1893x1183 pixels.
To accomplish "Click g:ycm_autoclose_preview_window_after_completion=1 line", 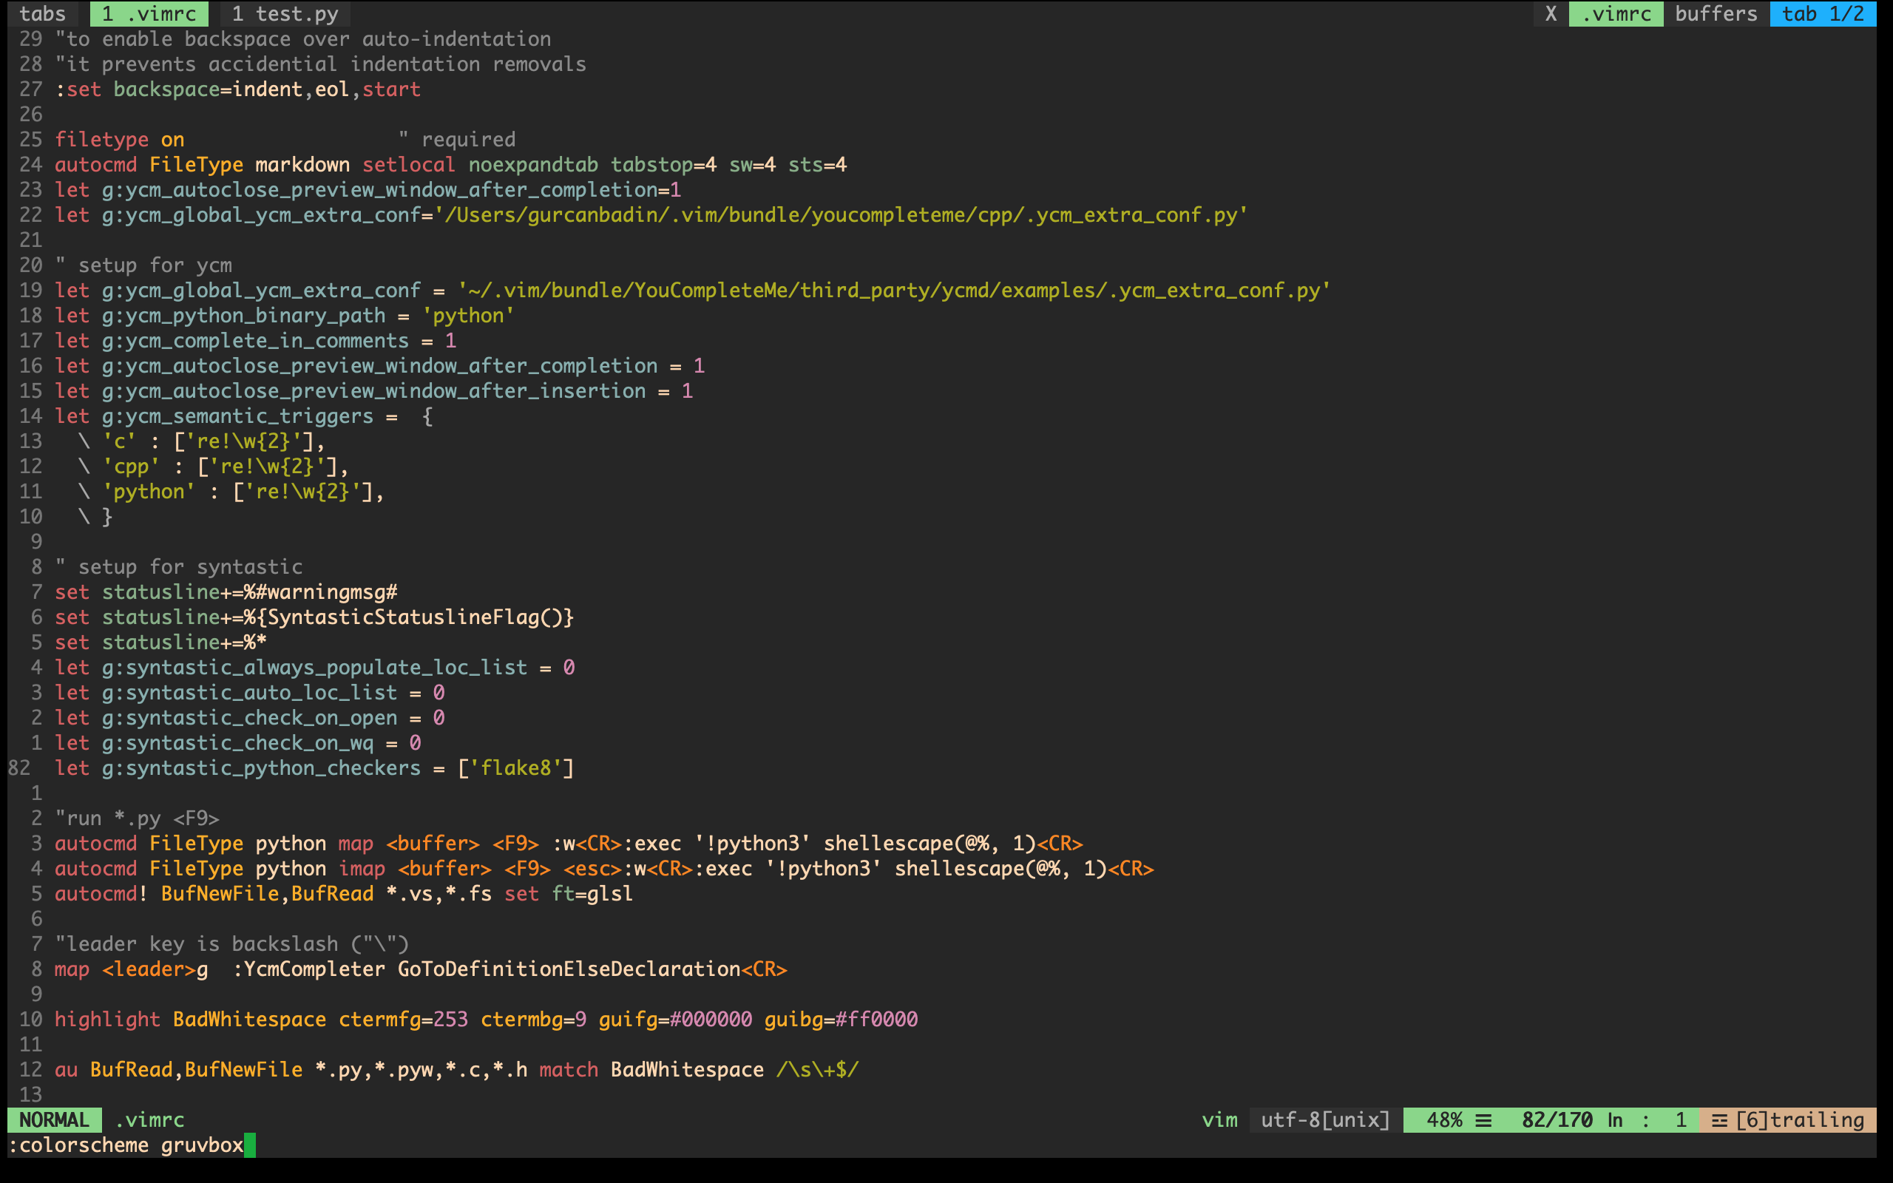I will [x=368, y=189].
